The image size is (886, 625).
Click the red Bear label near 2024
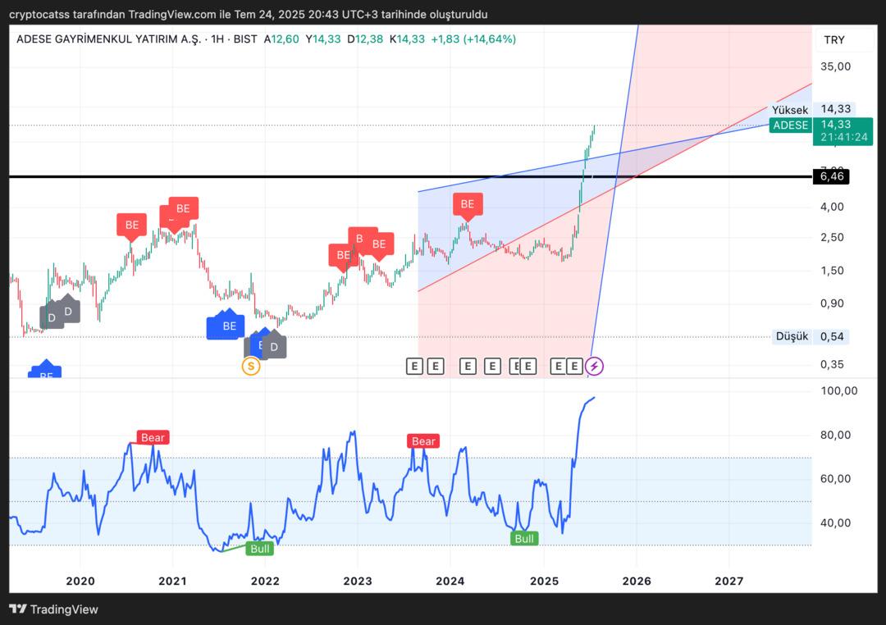click(423, 440)
